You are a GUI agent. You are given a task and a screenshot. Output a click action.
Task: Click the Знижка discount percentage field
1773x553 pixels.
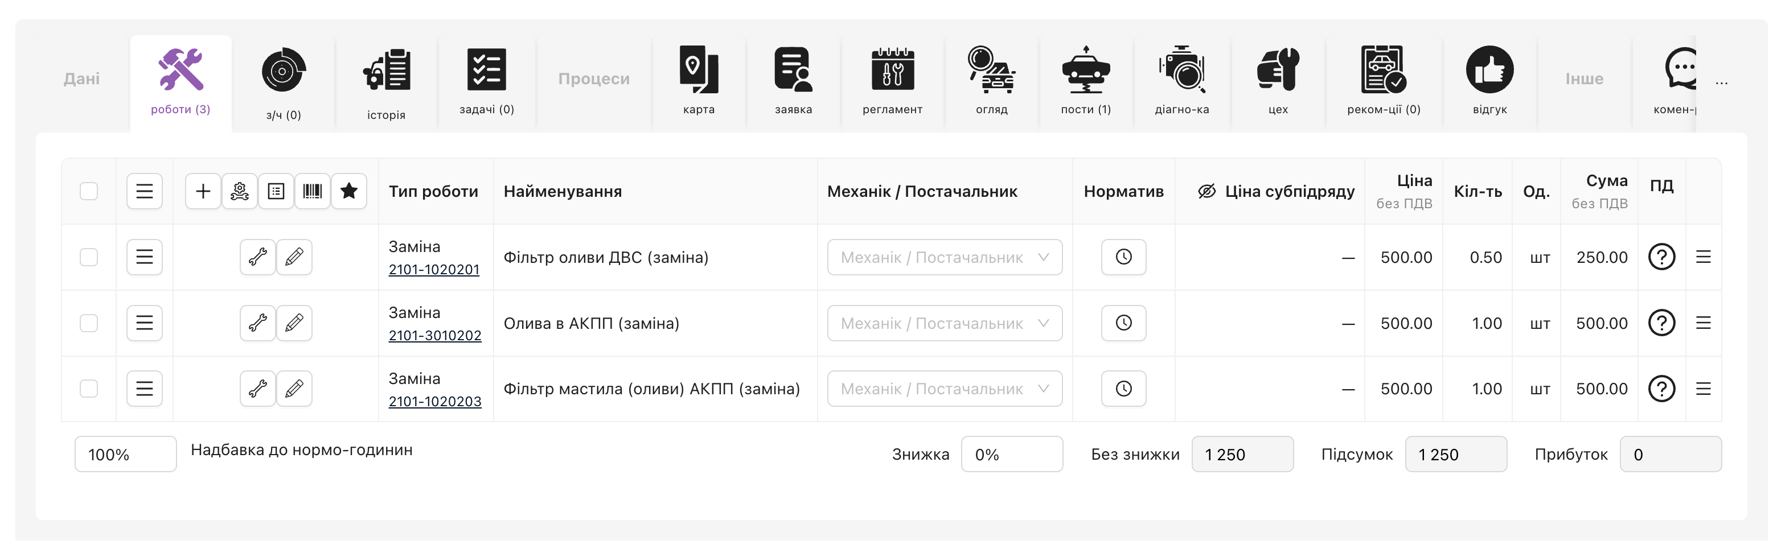1011,455
